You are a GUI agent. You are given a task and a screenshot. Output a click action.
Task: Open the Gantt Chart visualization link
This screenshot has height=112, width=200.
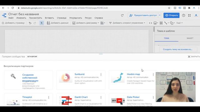coord(81,97)
